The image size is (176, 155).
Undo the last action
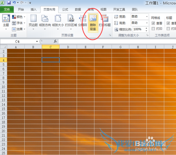[14, 2]
